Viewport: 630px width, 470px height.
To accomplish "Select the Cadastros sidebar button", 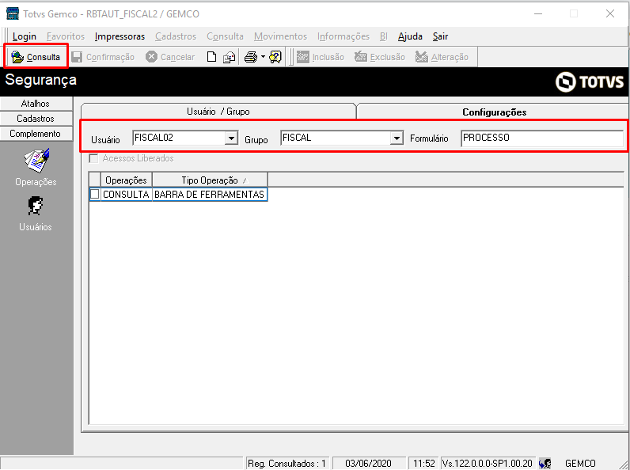I will (x=36, y=119).
